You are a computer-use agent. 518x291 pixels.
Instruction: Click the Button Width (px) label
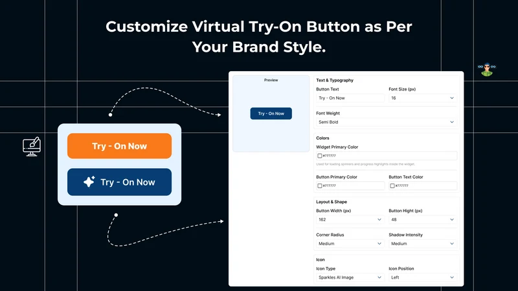point(333,211)
